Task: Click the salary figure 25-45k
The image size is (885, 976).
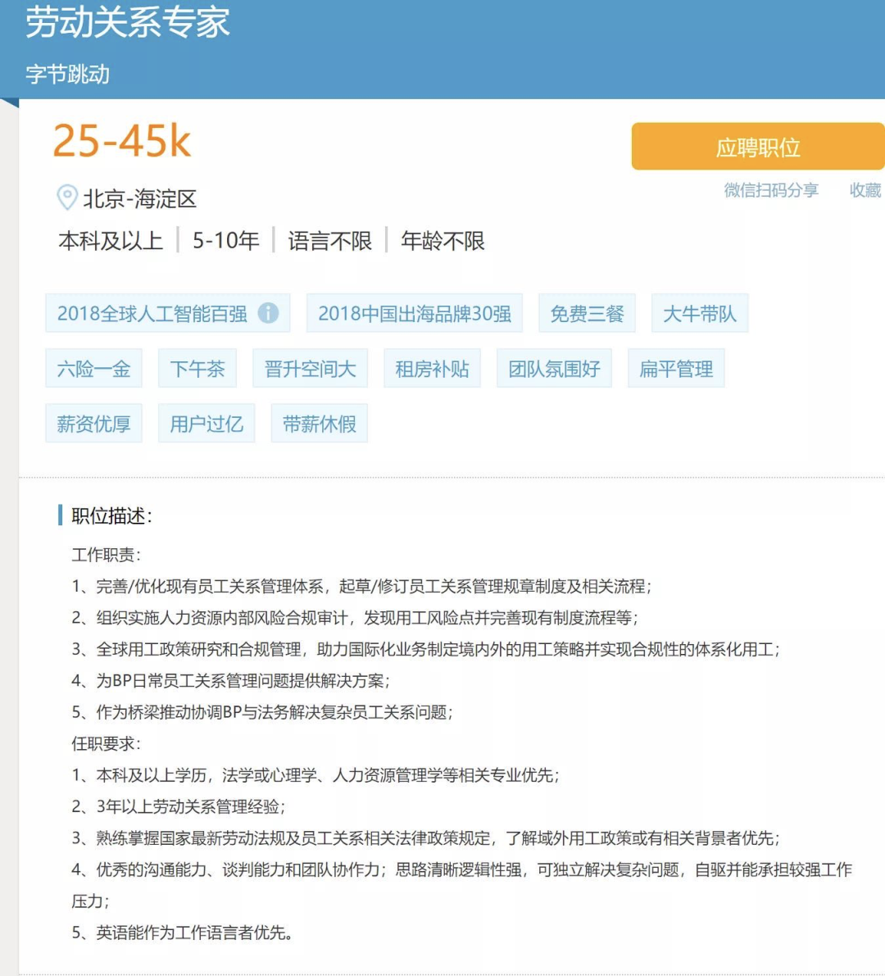Action: pos(123,141)
